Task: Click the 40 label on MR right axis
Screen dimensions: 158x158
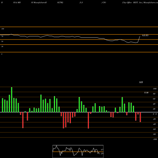Action: [x=154, y=104]
